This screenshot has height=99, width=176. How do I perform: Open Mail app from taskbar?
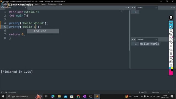[65, 97]
